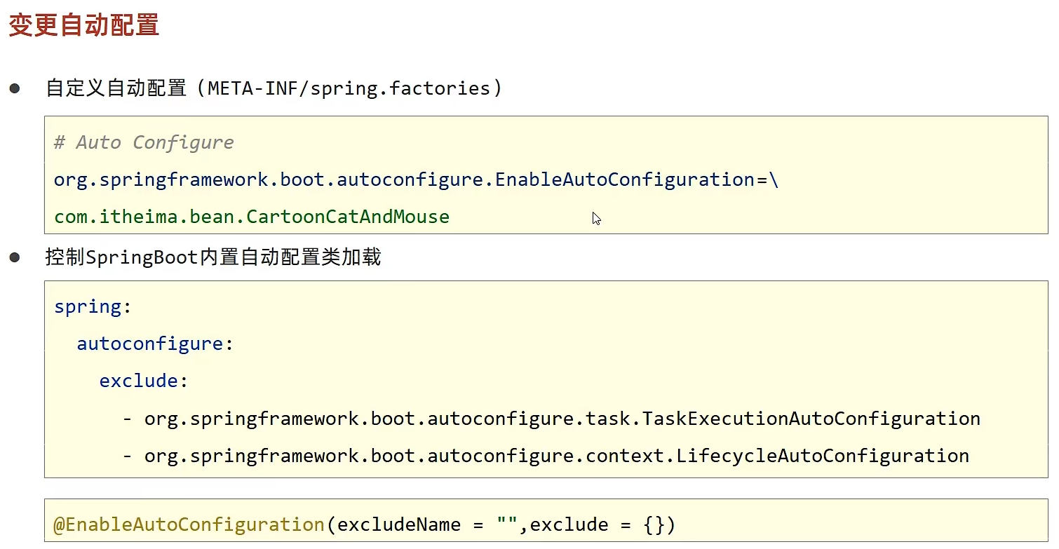Click the exclude: YAML key
This screenshot has width=1059, height=549.
(x=144, y=381)
